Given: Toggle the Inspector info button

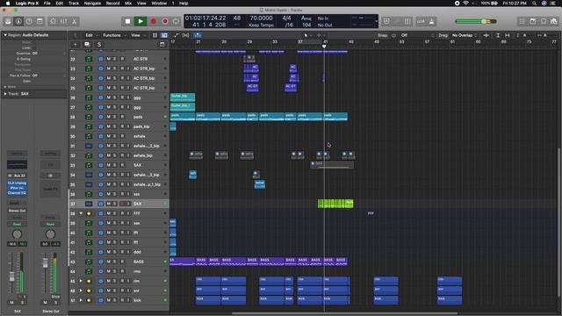Looking at the screenshot, I should [x=18, y=21].
